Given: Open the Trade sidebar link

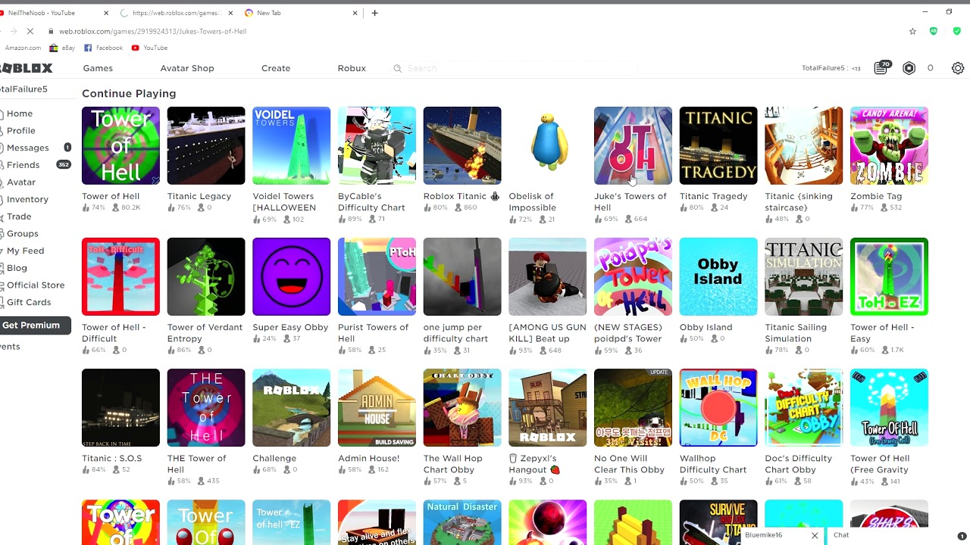Looking at the screenshot, I should pos(19,216).
